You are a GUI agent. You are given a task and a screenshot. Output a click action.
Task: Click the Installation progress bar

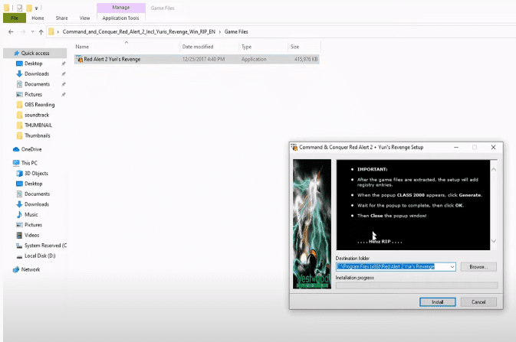click(416, 285)
